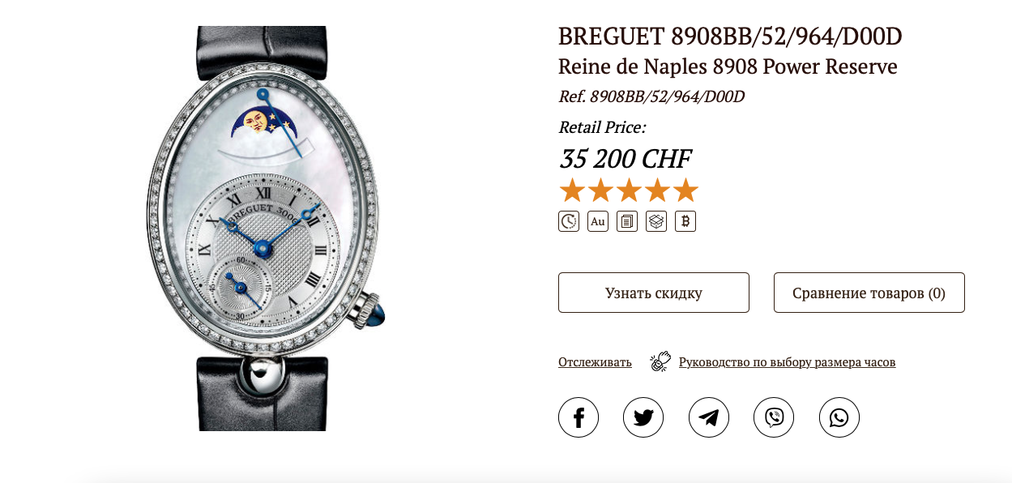Share the watch on Facebook
The height and width of the screenshot is (483, 1012).
coord(579,417)
